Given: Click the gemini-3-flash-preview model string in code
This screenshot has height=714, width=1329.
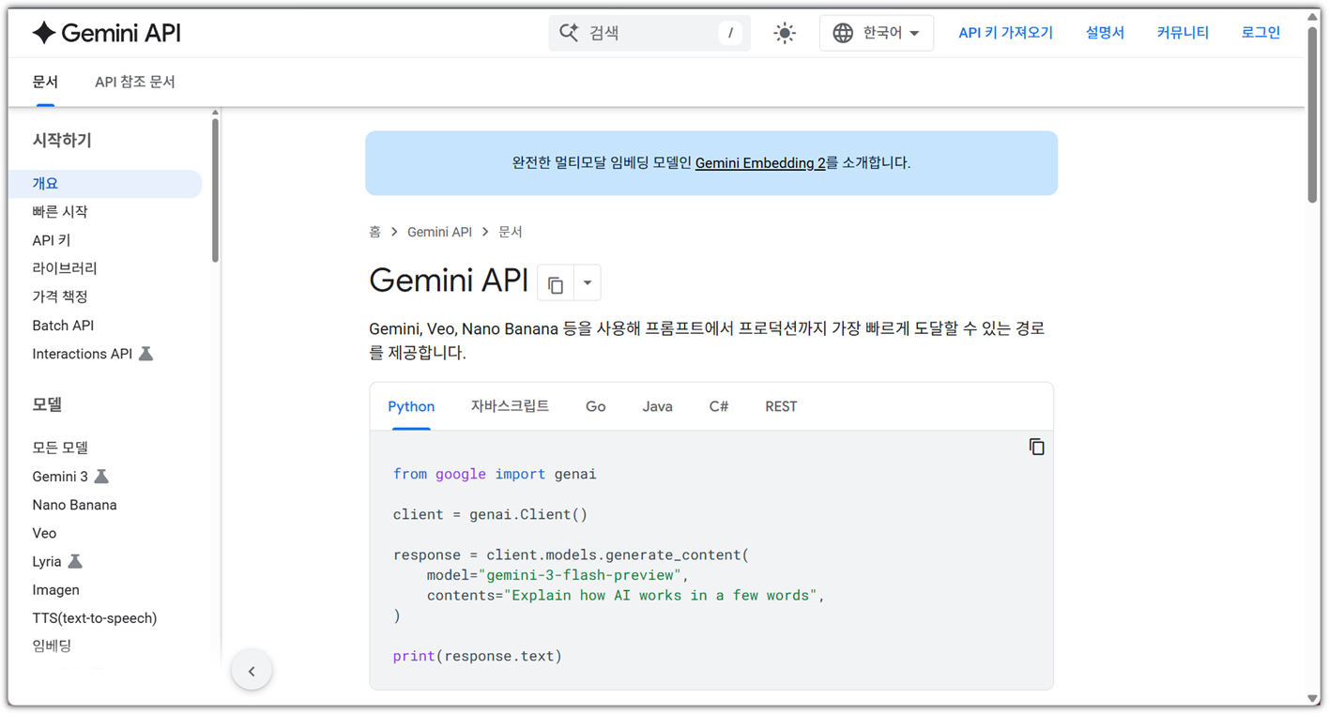Looking at the screenshot, I should click(580, 575).
